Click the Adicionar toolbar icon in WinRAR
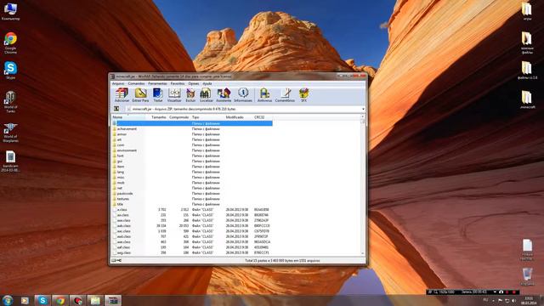 pos(122,94)
